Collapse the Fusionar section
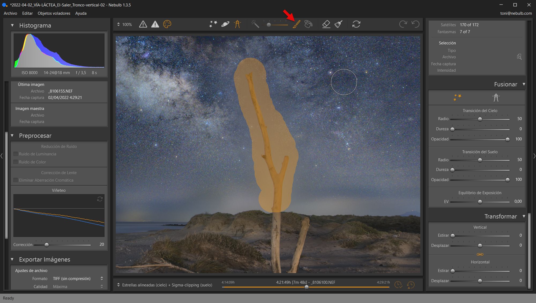This screenshot has width=536, height=303. [524, 84]
